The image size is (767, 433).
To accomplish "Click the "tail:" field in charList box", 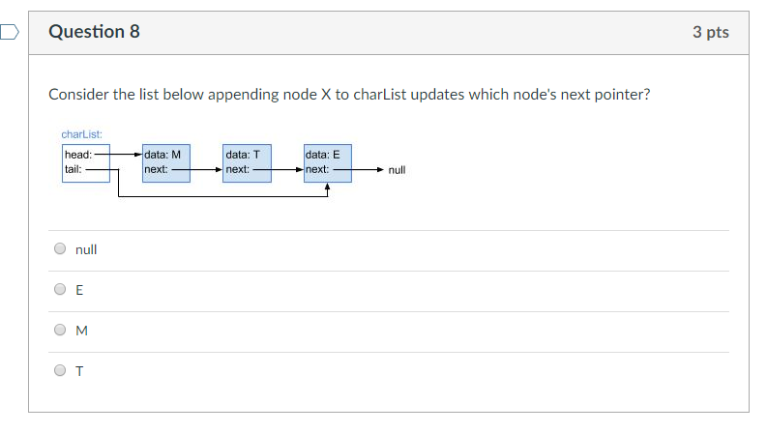I will coord(74,168).
